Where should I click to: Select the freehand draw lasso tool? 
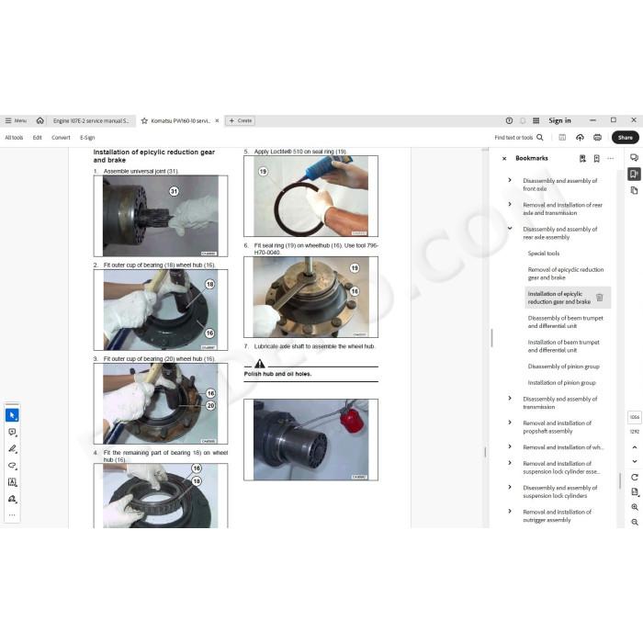(x=12, y=466)
